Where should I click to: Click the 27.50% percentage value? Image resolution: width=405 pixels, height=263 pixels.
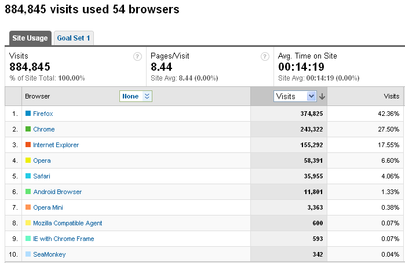389,129
